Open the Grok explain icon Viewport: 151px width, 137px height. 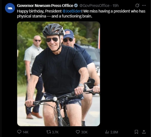(x=137, y=5)
